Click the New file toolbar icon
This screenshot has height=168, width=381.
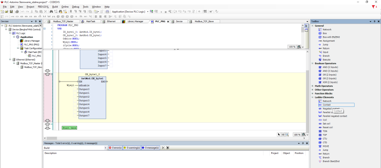tap(2, 11)
